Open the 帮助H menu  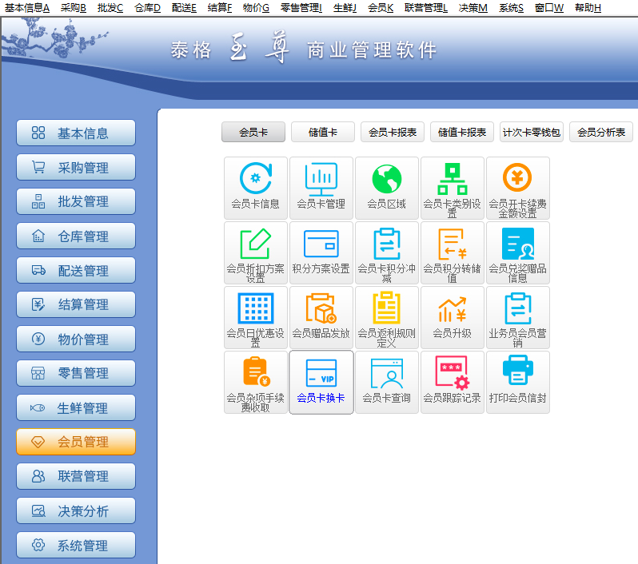tap(588, 7)
